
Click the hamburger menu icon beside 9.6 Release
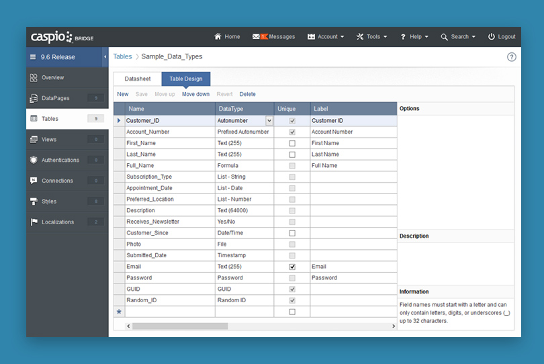33,57
